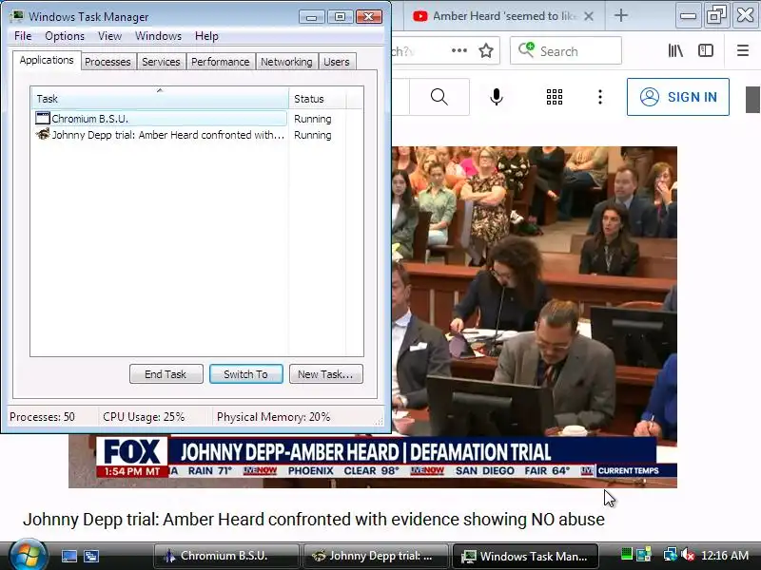Click the green CPU usage tray icon

tap(627, 554)
